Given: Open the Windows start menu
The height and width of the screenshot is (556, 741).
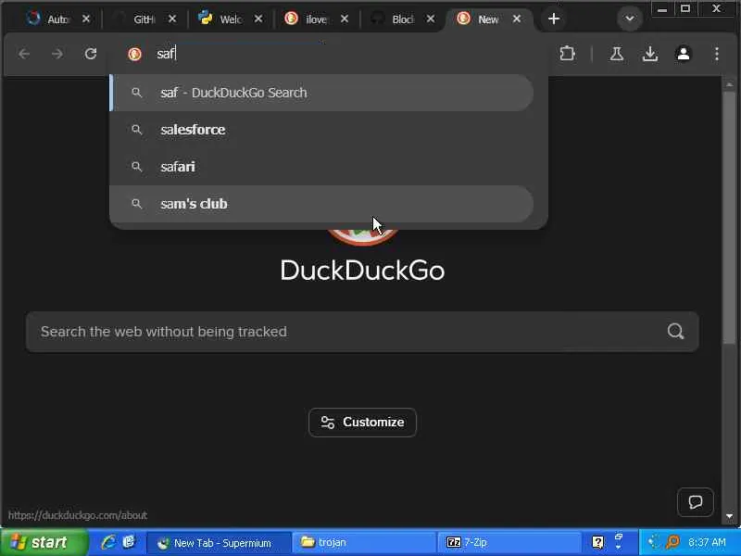Looking at the screenshot, I should coord(44,542).
